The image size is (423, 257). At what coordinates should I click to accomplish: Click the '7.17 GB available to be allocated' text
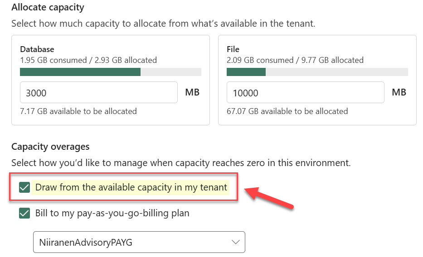click(x=78, y=111)
